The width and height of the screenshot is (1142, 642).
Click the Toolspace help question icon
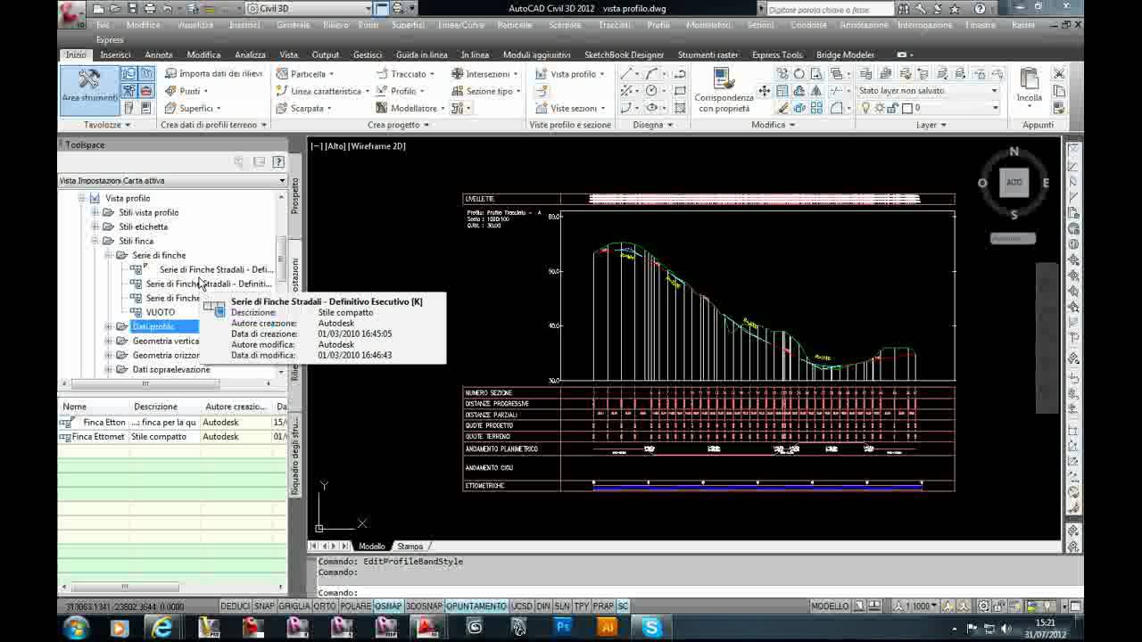pyautogui.click(x=278, y=161)
